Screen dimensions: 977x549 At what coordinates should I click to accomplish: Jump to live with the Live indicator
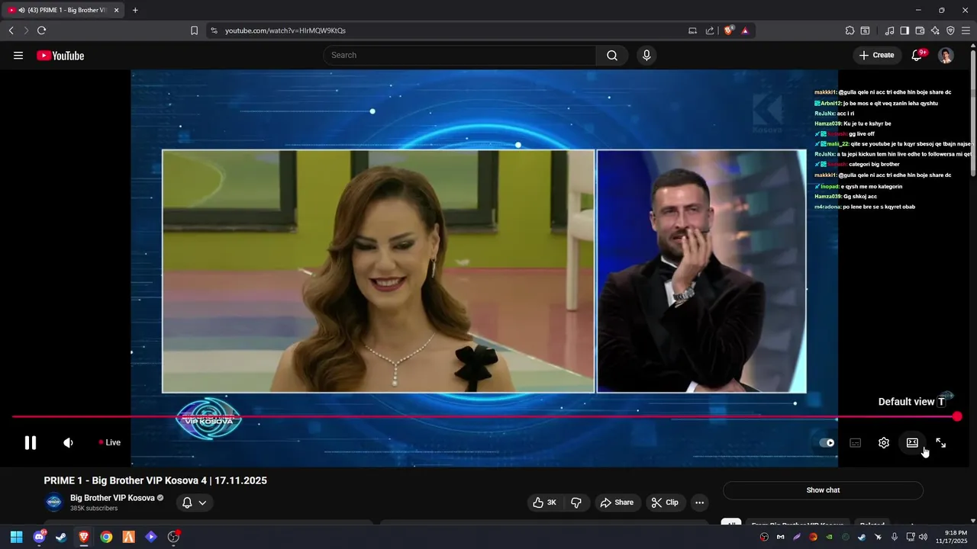[x=109, y=442]
